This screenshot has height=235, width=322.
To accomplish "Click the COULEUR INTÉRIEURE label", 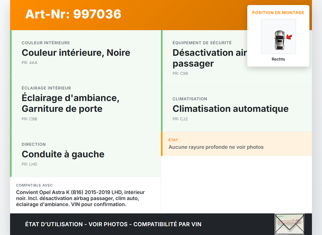I will pyautogui.click(x=46, y=43).
